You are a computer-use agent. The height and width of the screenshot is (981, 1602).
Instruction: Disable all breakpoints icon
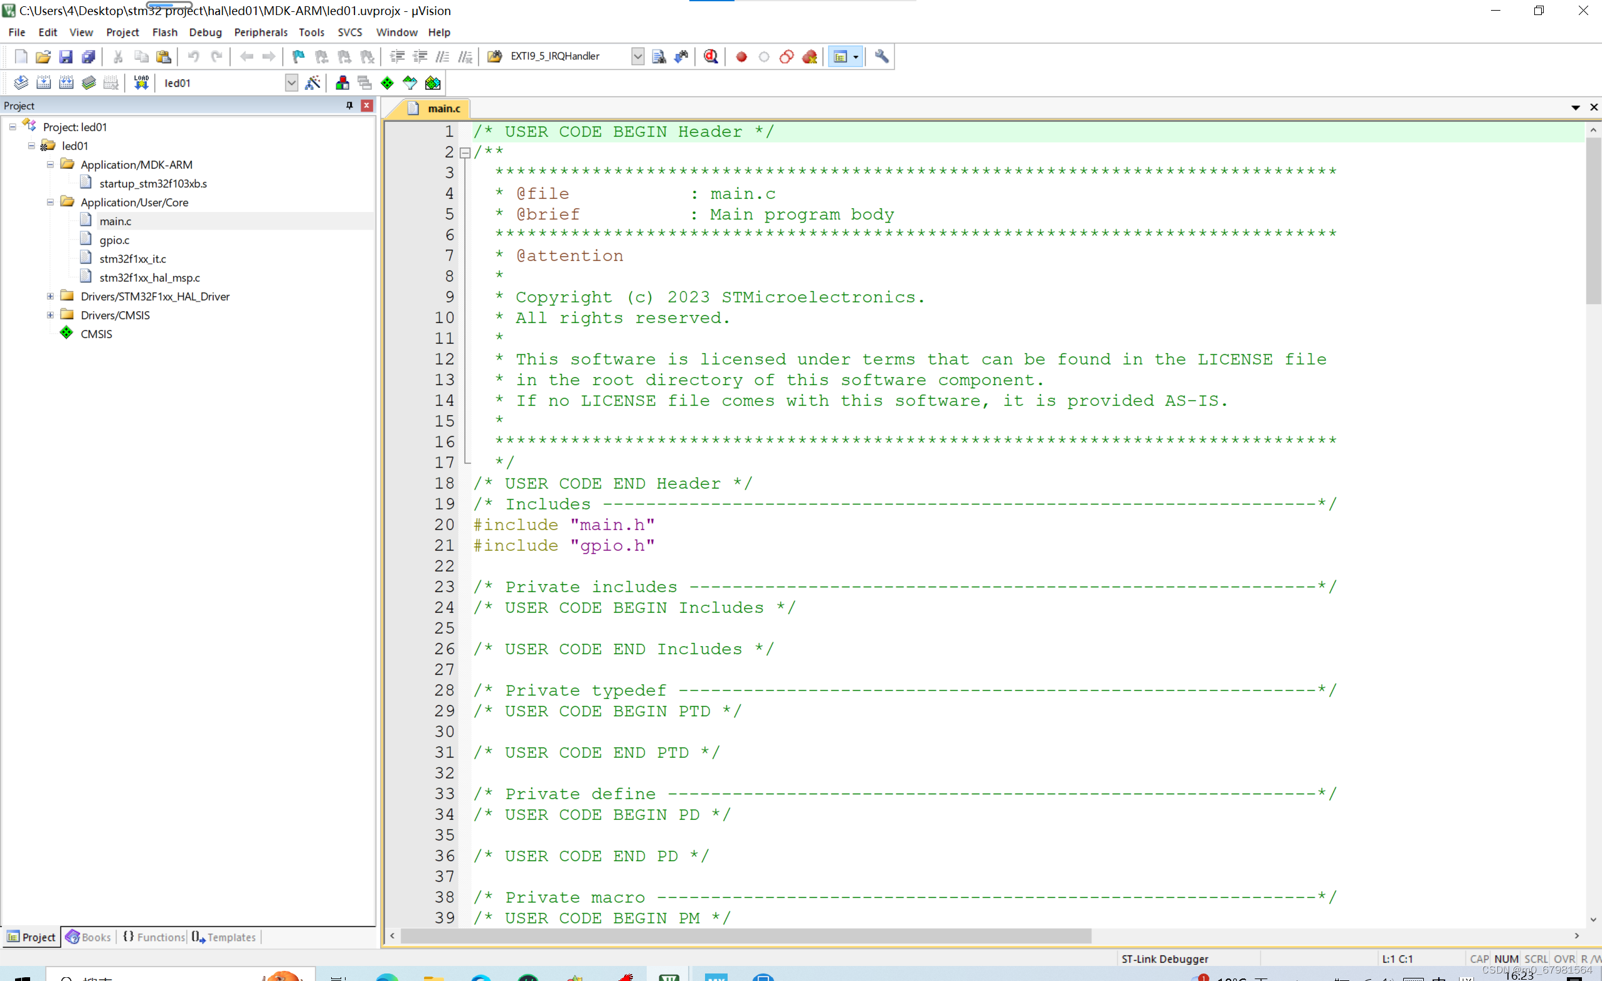coord(787,56)
